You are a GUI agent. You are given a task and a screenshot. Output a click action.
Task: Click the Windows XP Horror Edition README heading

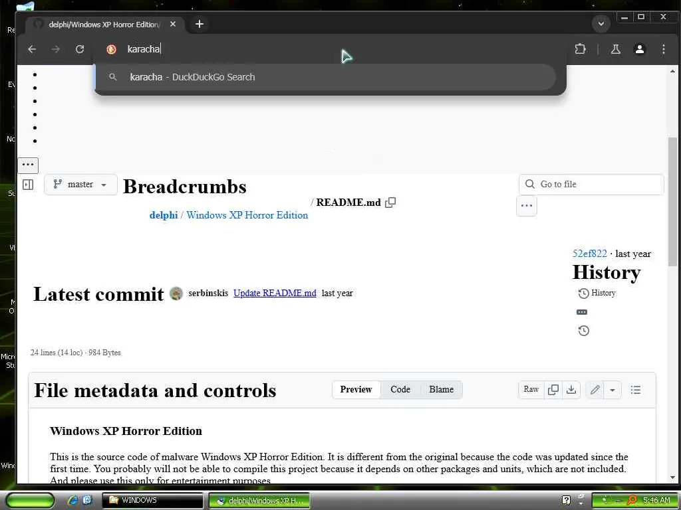(126, 431)
